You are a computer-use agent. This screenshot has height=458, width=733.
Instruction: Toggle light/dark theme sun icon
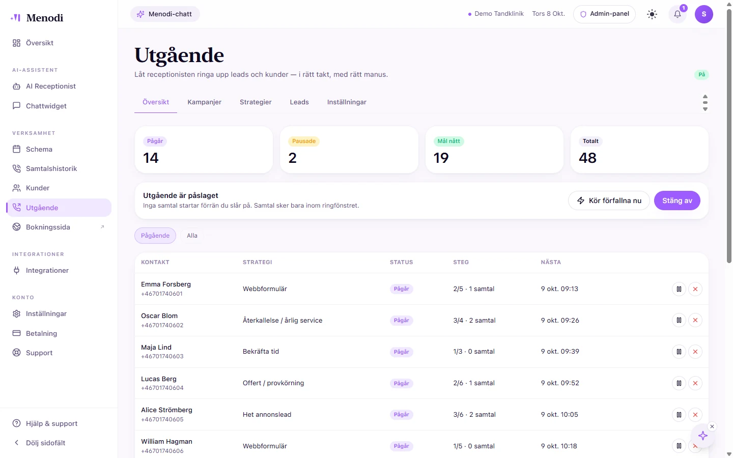[652, 14]
